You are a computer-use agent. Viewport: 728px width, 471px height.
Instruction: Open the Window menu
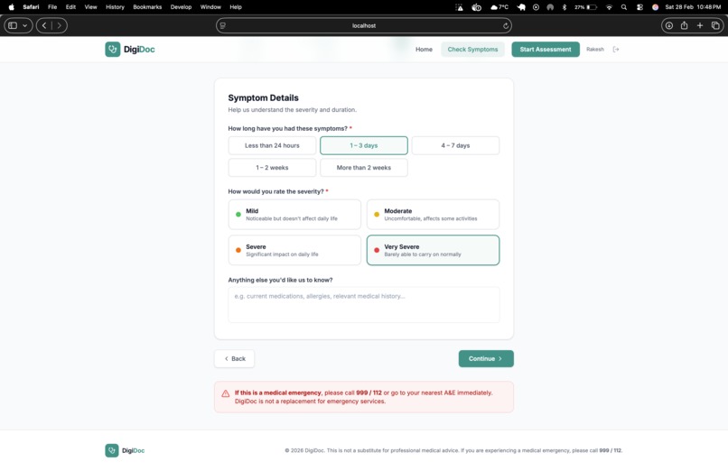[210, 7]
